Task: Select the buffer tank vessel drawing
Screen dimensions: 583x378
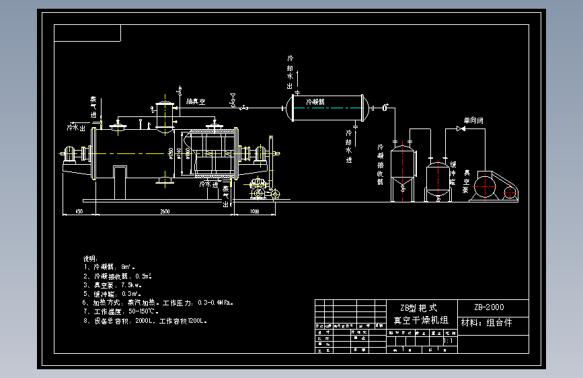Action: (438, 180)
